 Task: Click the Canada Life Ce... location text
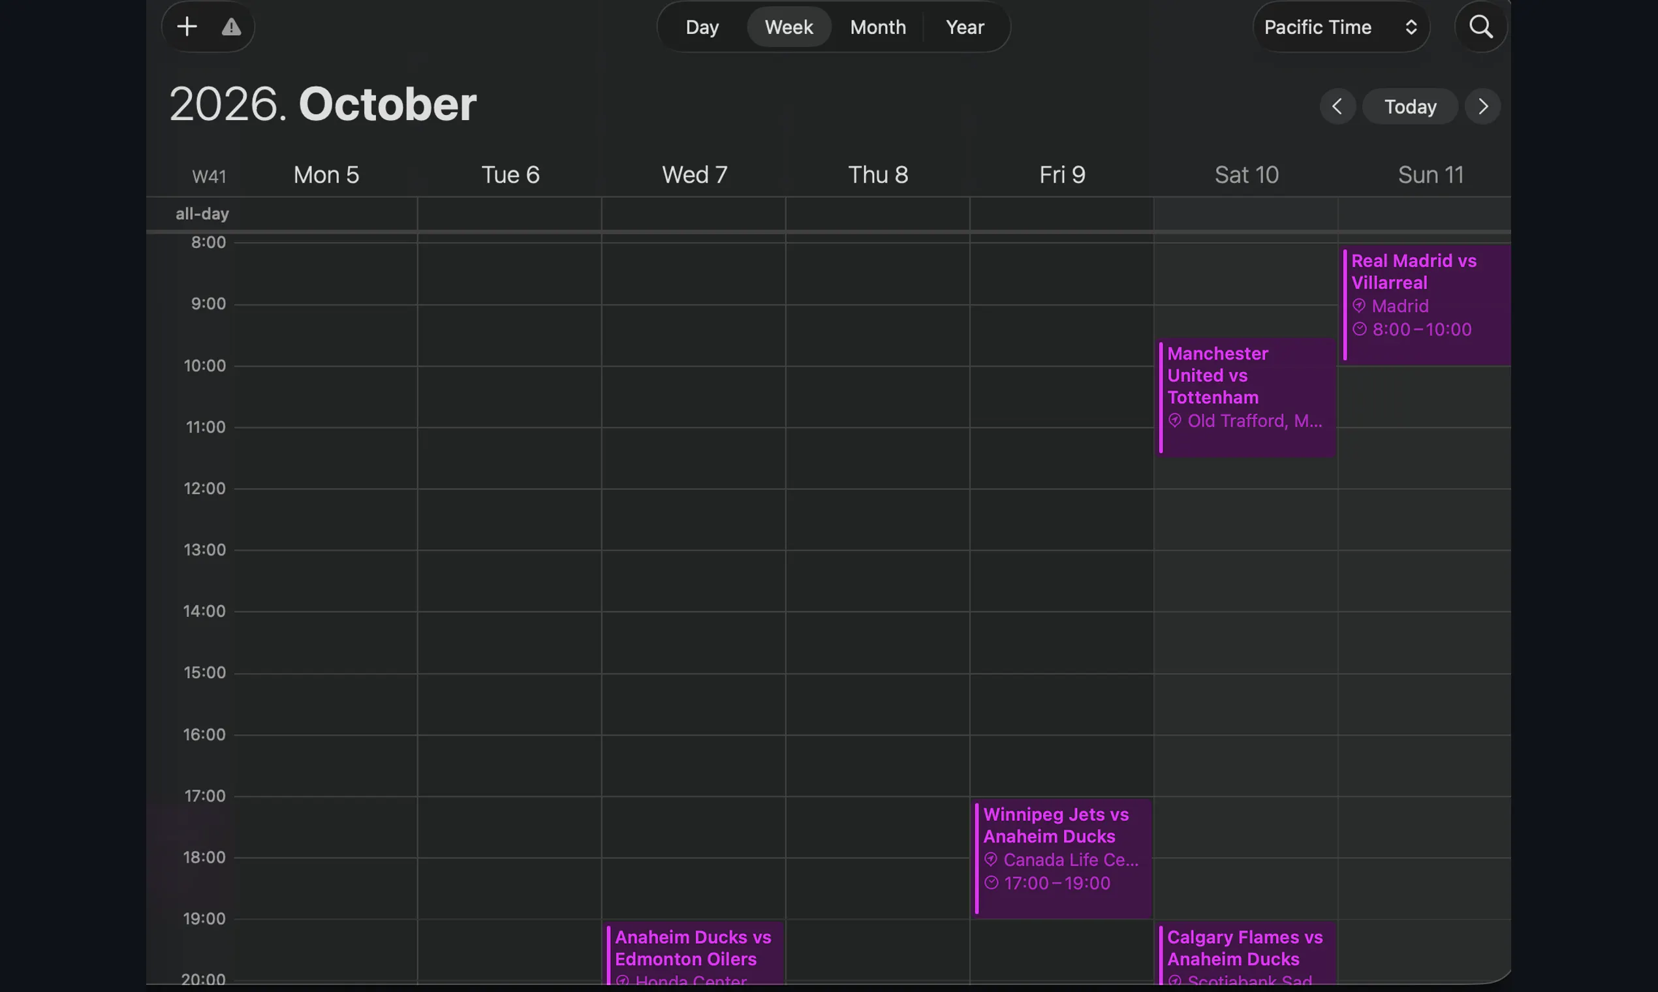tap(1071, 860)
